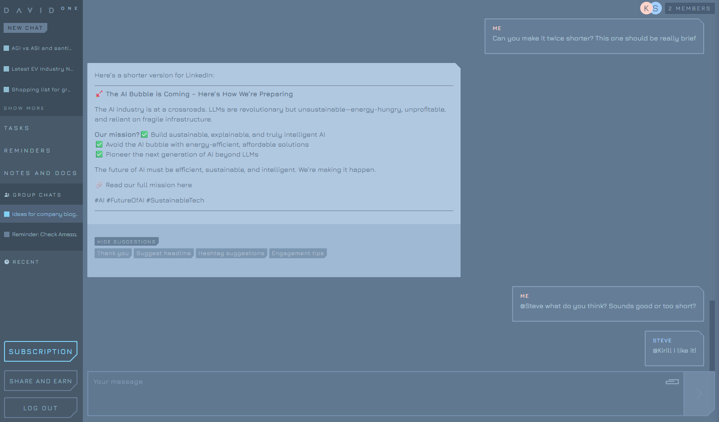Open the 2 Members list
719x422 pixels.
(690, 9)
